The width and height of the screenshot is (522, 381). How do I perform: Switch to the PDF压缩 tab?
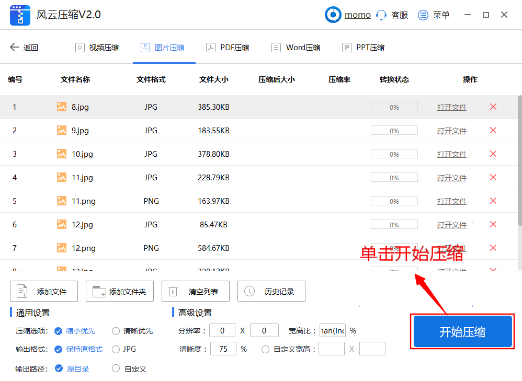227,47
